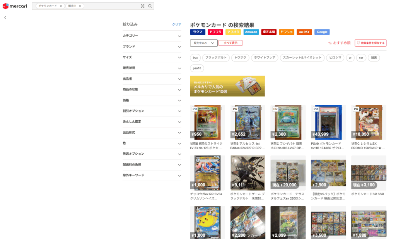Open the ¥1,000 ゲッコウガex listing image
Viewport: 396px width, 239px height.
208,173
